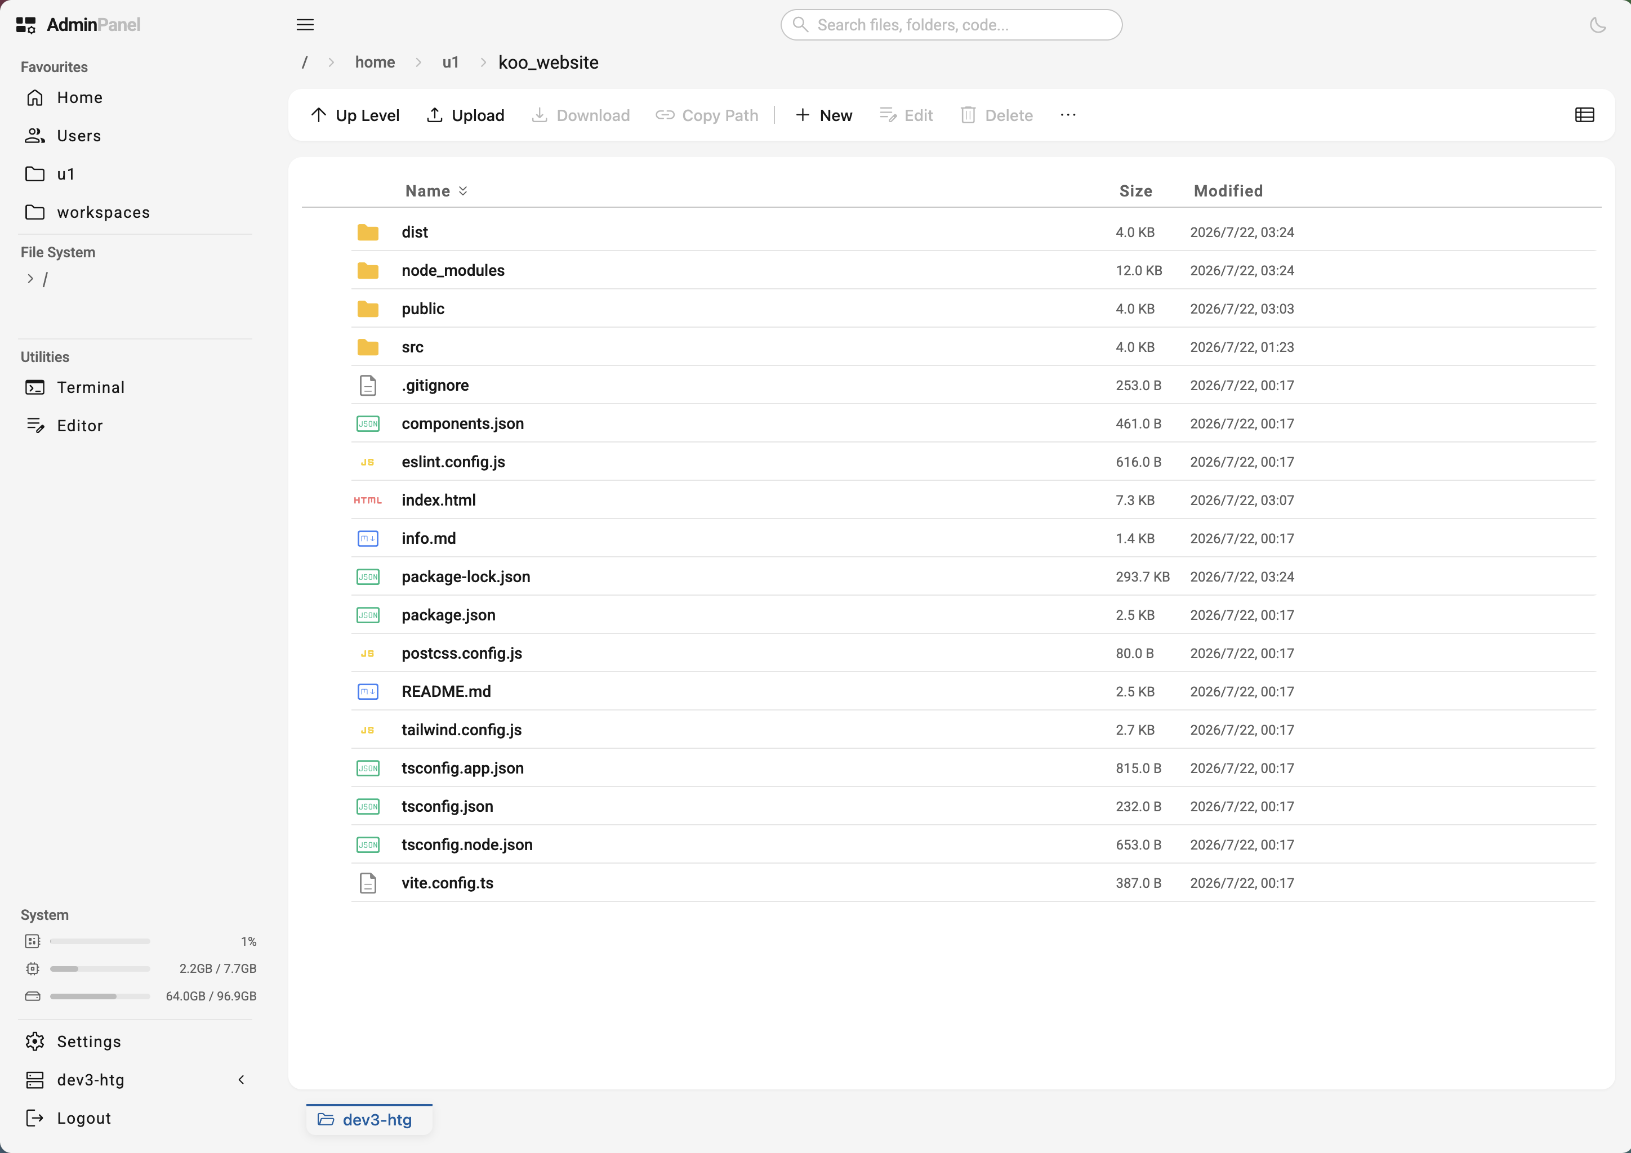Image resolution: width=1631 pixels, height=1153 pixels.
Task: Click the dist folder icon
Action: pyautogui.click(x=368, y=232)
